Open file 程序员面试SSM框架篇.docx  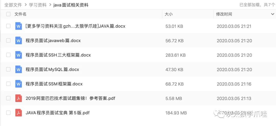tap(54, 84)
